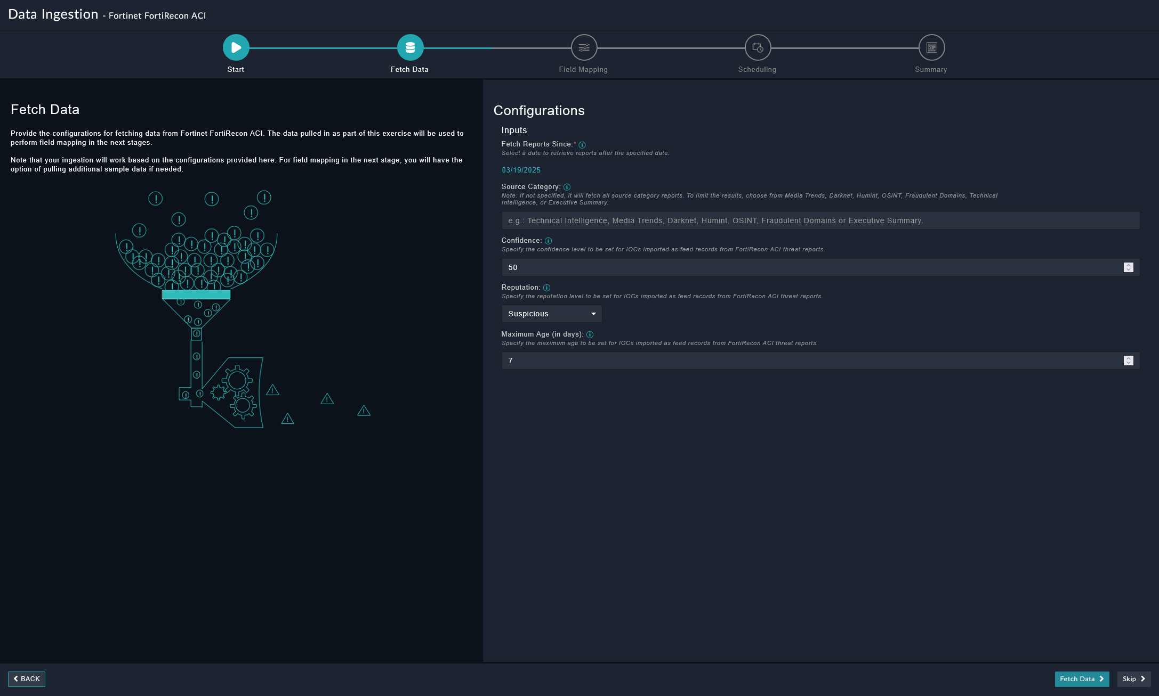Open the 03/19/2025 date picker link

(x=521, y=170)
